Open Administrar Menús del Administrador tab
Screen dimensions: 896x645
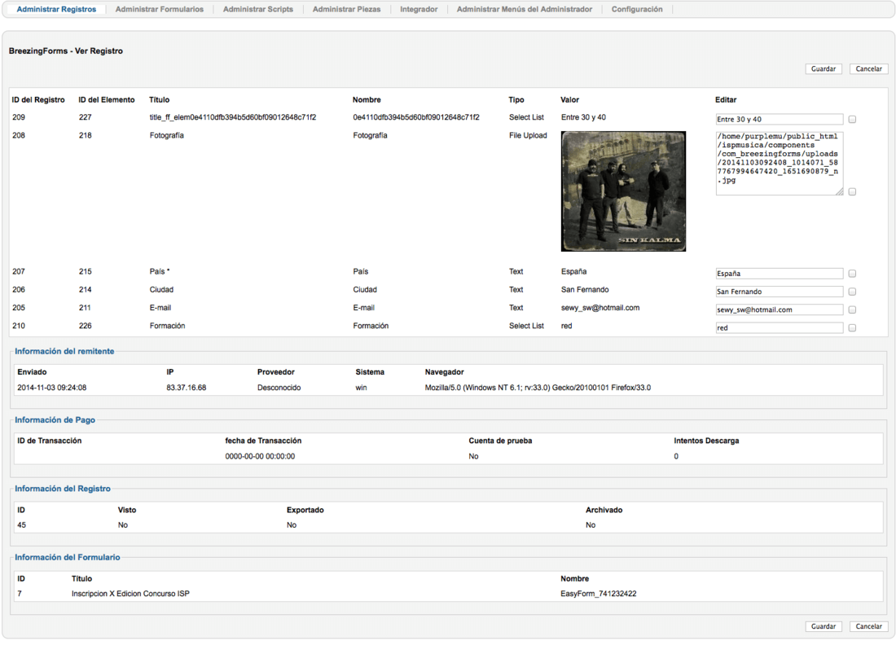click(x=525, y=9)
